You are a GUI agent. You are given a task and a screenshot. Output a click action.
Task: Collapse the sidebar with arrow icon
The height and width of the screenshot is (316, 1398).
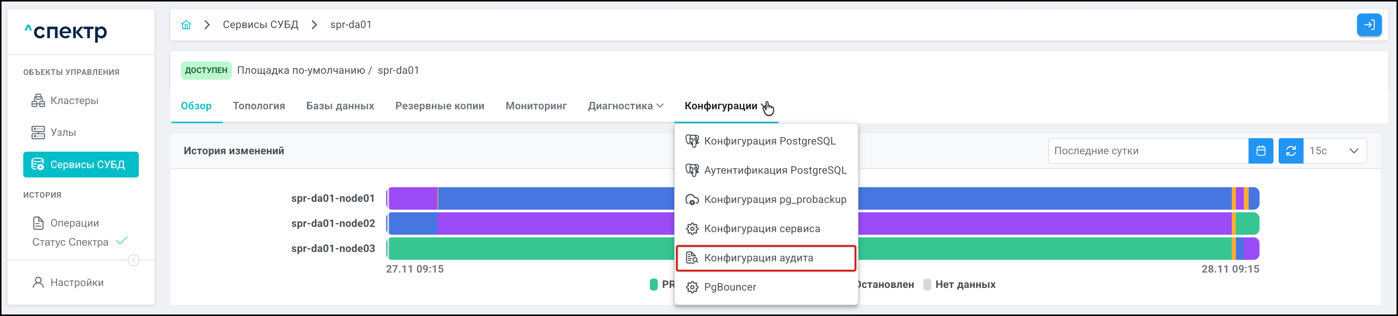point(134,261)
